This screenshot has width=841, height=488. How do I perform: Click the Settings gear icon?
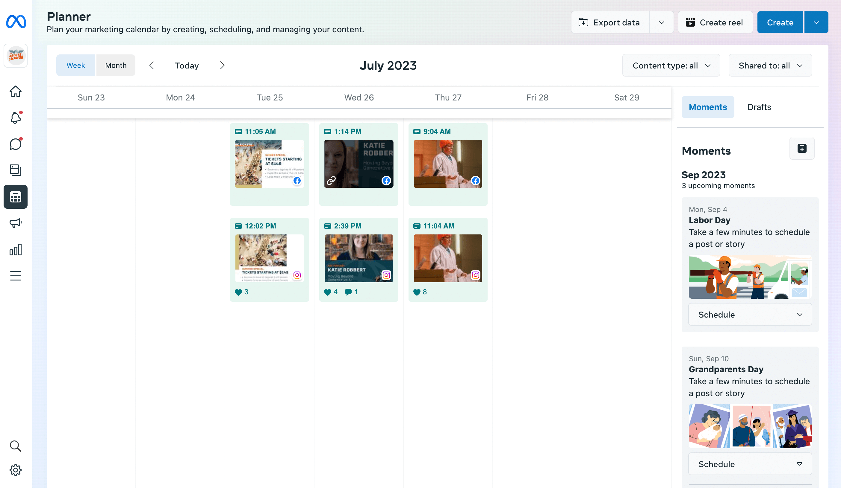pos(15,470)
